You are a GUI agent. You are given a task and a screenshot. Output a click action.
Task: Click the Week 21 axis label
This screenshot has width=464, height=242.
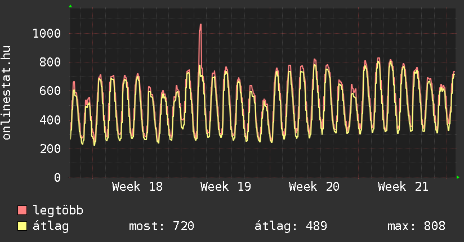(403, 187)
